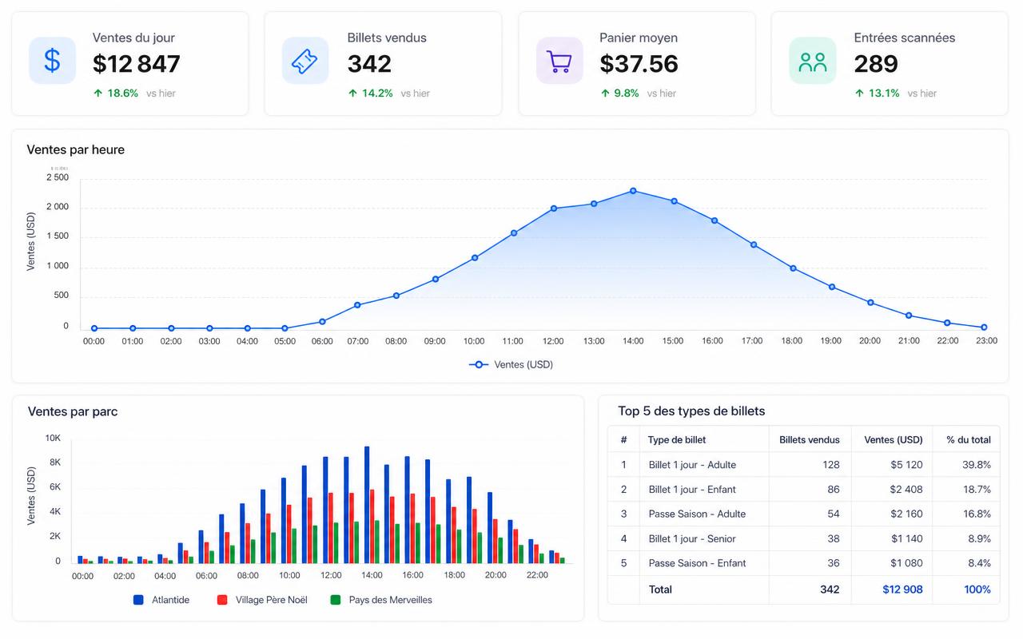This screenshot has height=639, width=1023.
Task: Select the 23:00 data point on hourly sales line
Action: (x=984, y=327)
